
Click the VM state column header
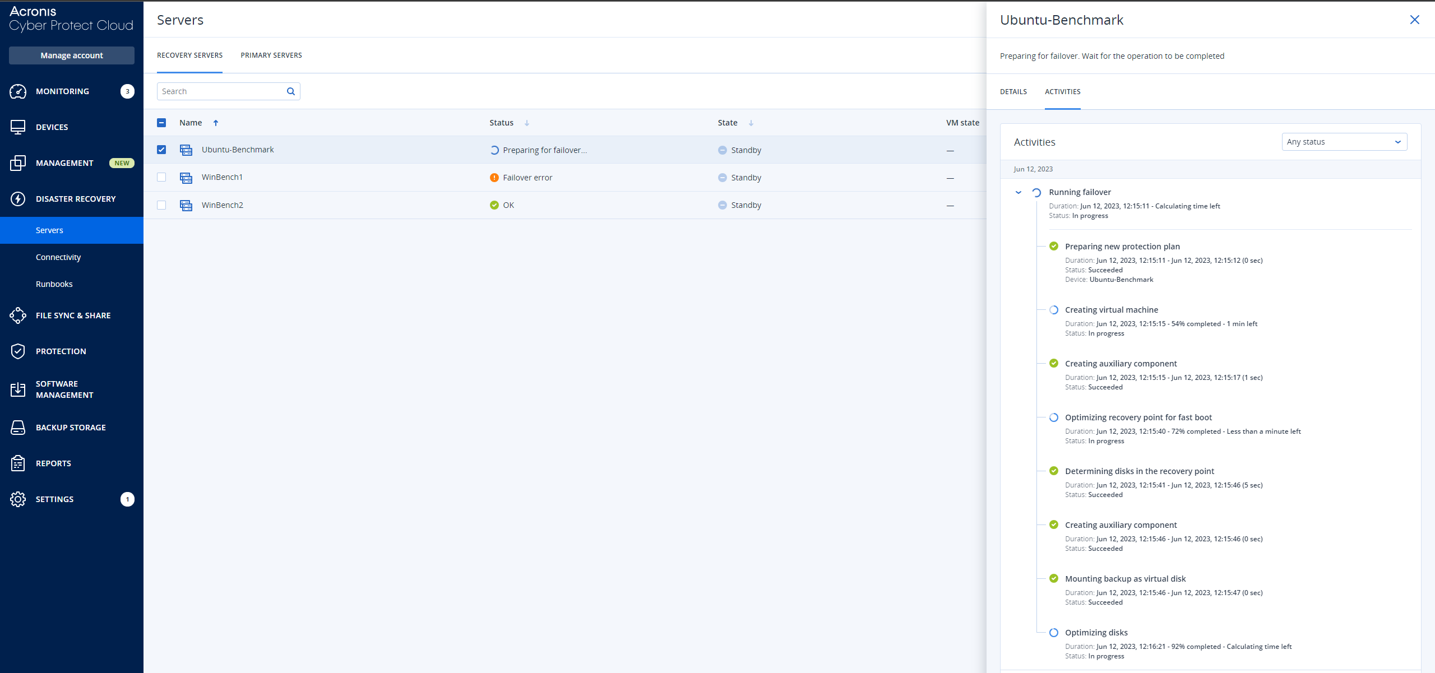(962, 123)
